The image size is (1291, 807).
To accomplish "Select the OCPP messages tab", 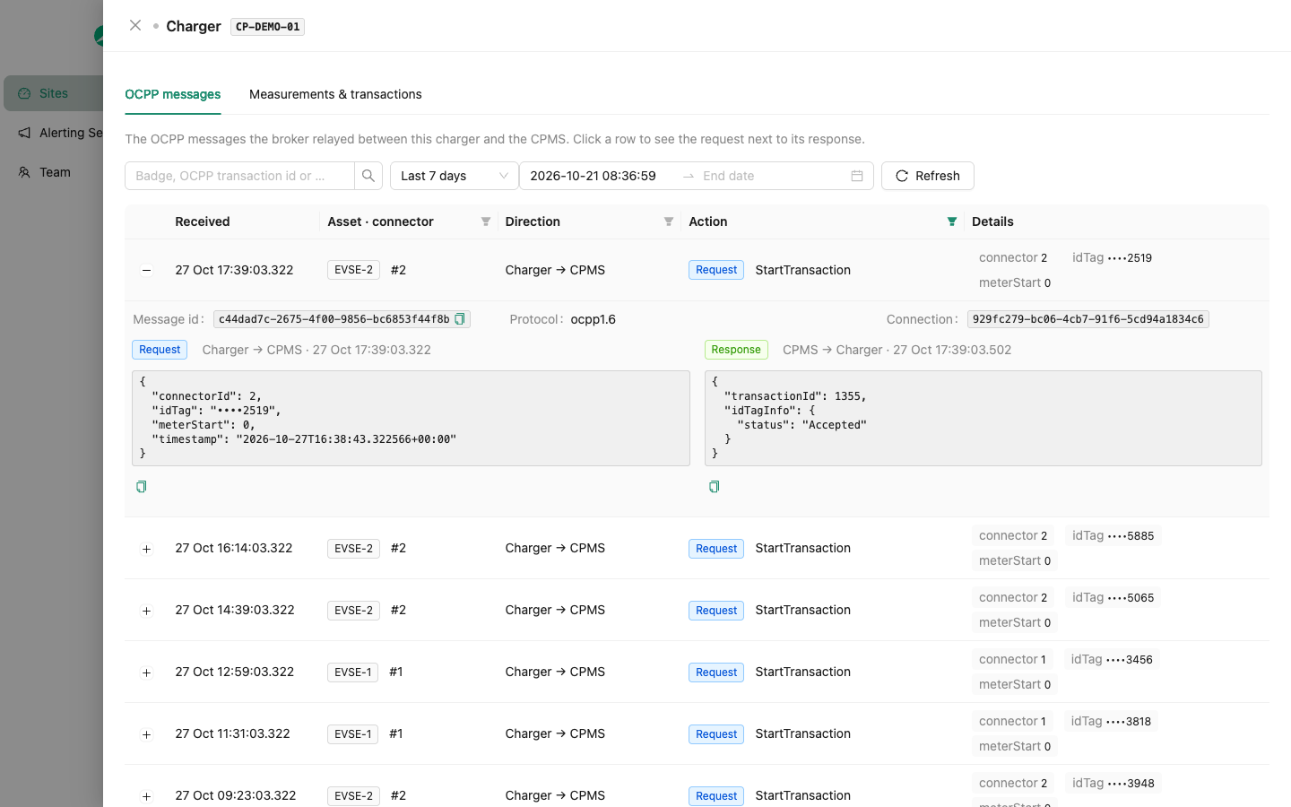I will point(173,94).
